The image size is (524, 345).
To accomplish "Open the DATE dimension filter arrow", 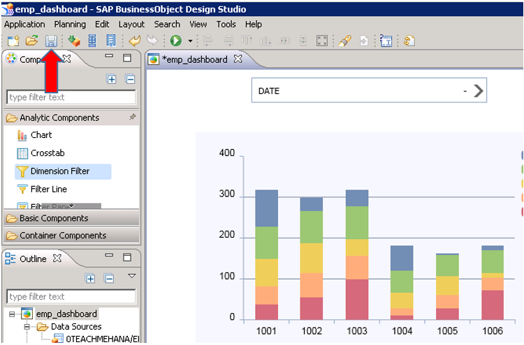I will coord(479,91).
